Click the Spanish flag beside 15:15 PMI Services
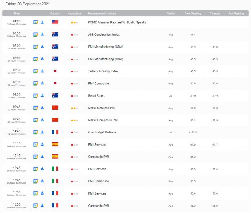Screen dimensions: 251x213 coord(55,144)
